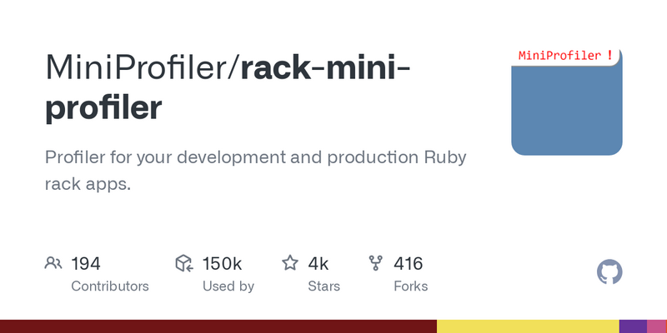The height and width of the screenshot is (333, 667).
Task: Click the 416 forks count
Action: 408,264
